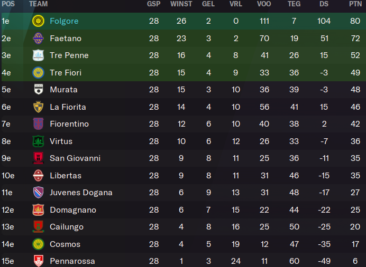Viewport: 366px width, 267px height.
Task: Select the Libertas round crest
Action: coord(38,176)
